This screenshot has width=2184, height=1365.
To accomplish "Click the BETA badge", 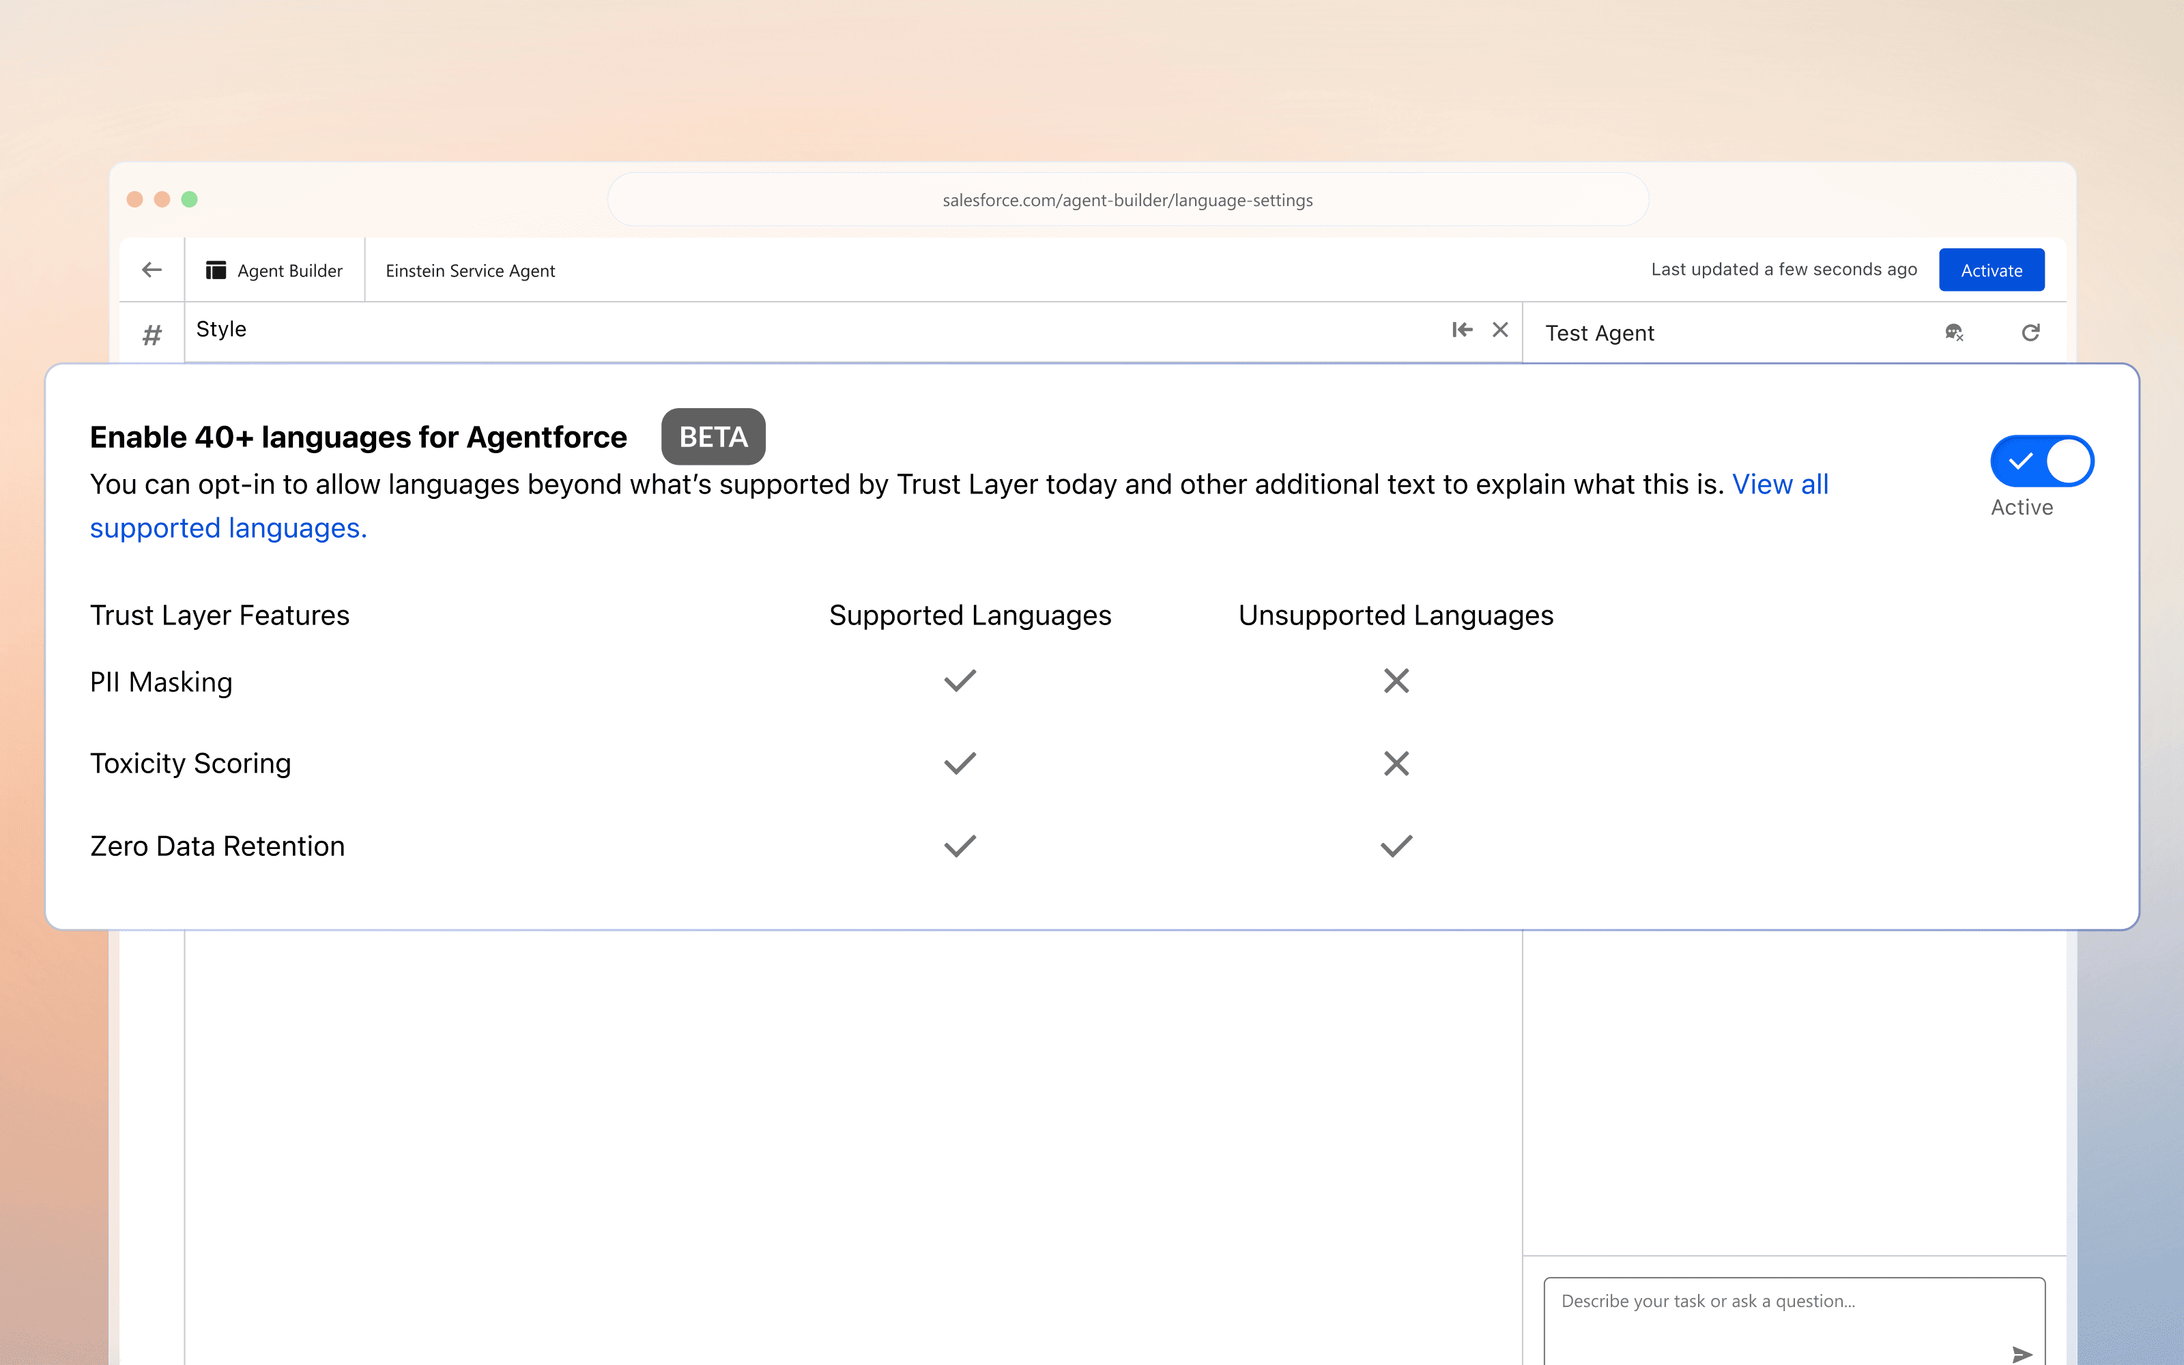I will [713, 437].
